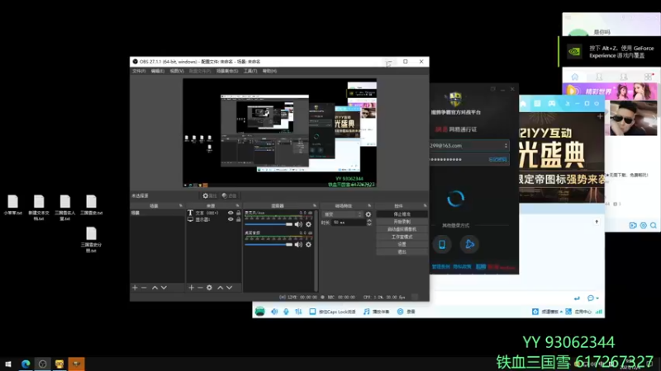Click the music accompaniment button in YY toolbar
The width and height of the screenshot is (661, 371).
tap(377, 312)
